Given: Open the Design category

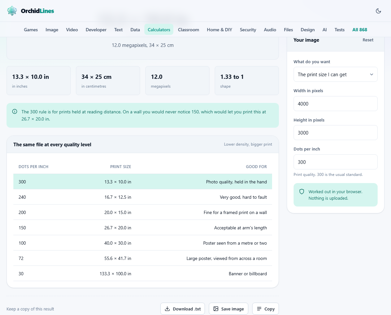Looking at the screenshot, I should click(308, 30).
